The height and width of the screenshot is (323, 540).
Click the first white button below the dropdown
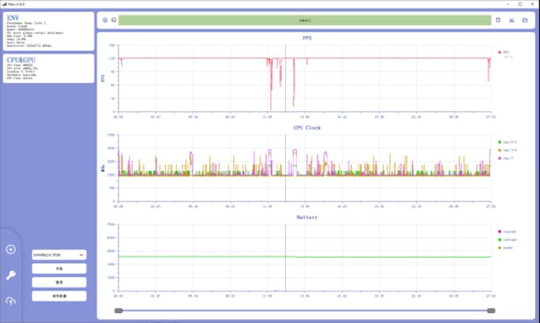click(59, 268)
